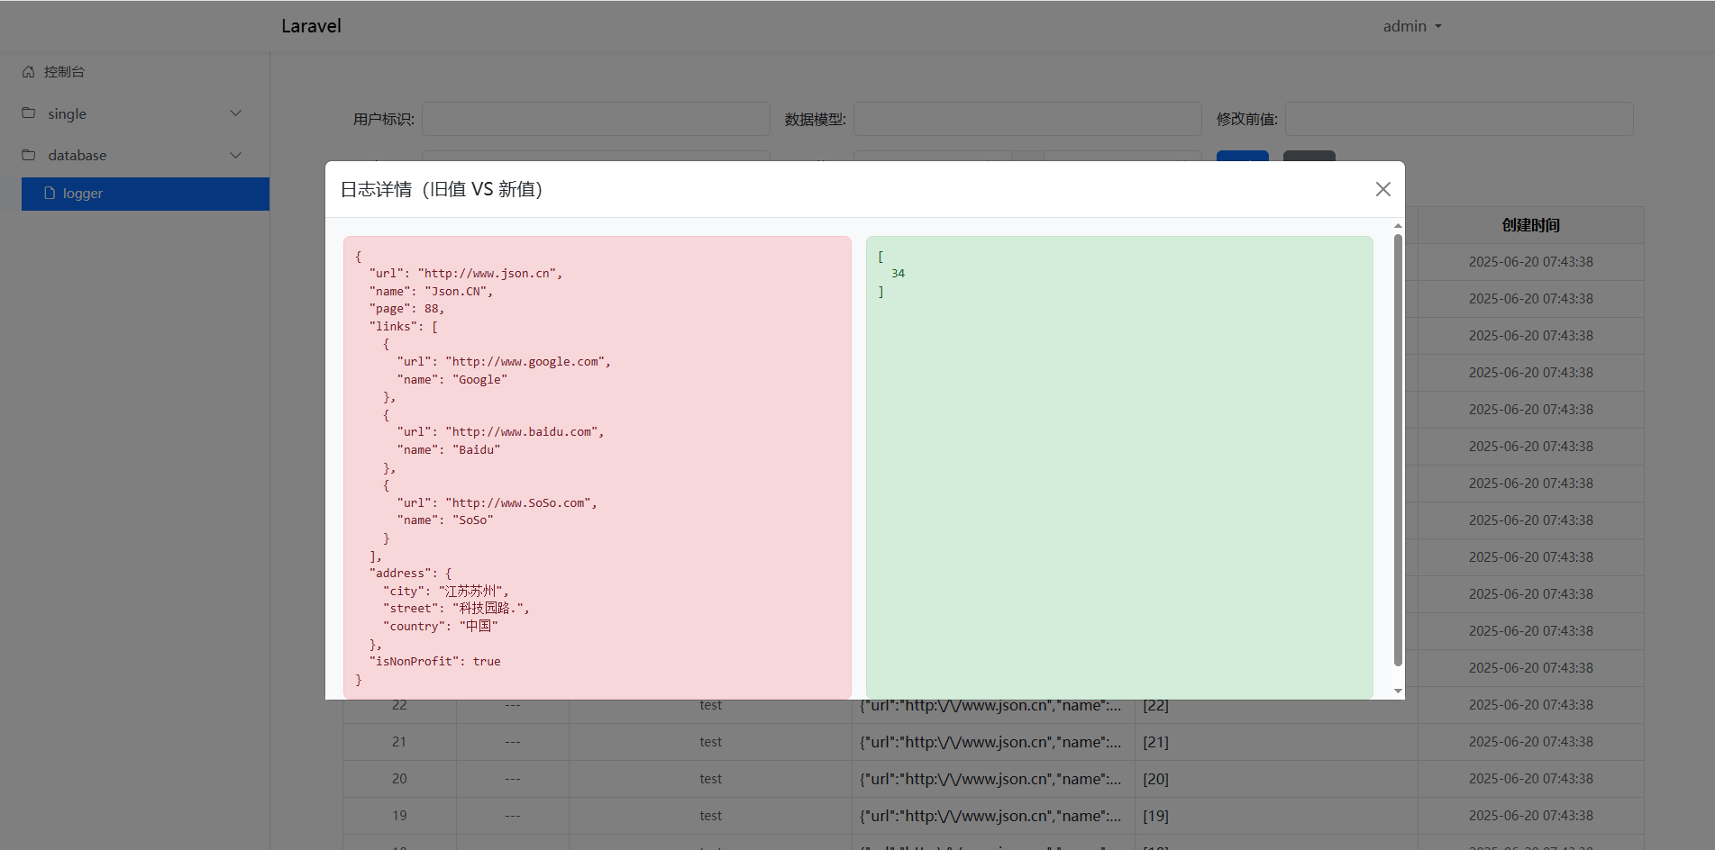Focus the 修改前值 input field
The width and height of the screenshot is (1715, 850).
[x=1458, y=119]
